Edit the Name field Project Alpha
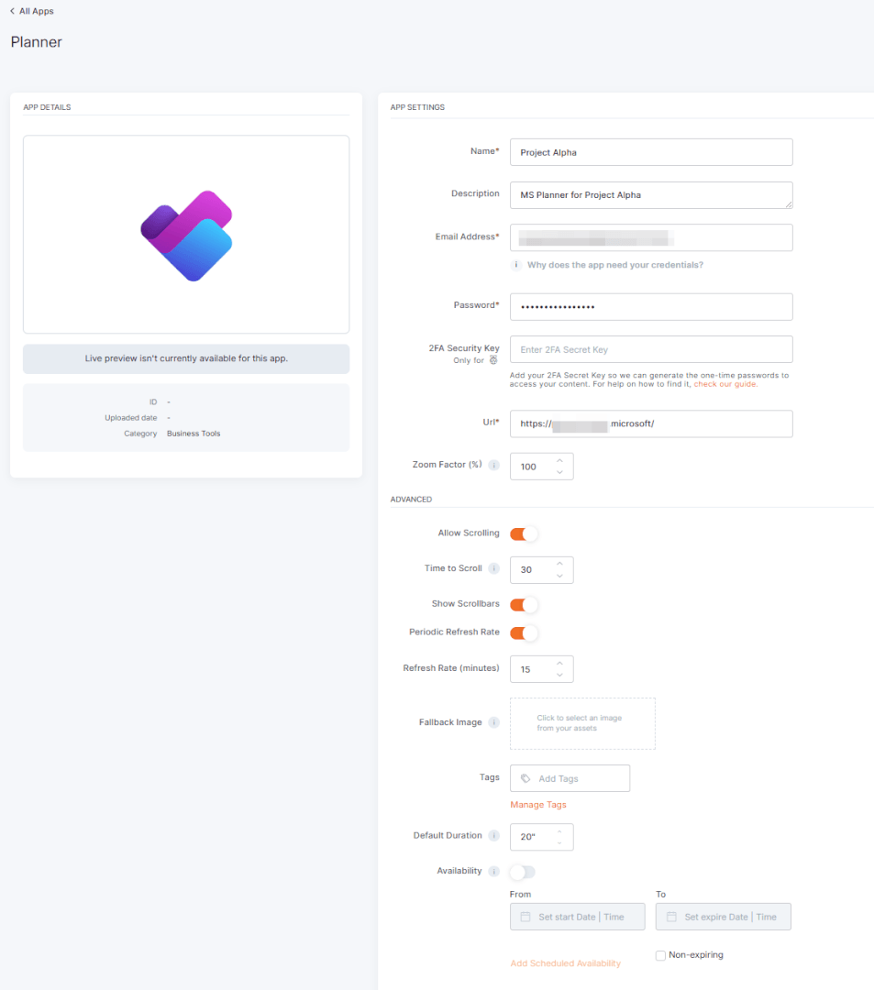Image resolution: width=874 pixels, height=990 pixels. point(651,152)
